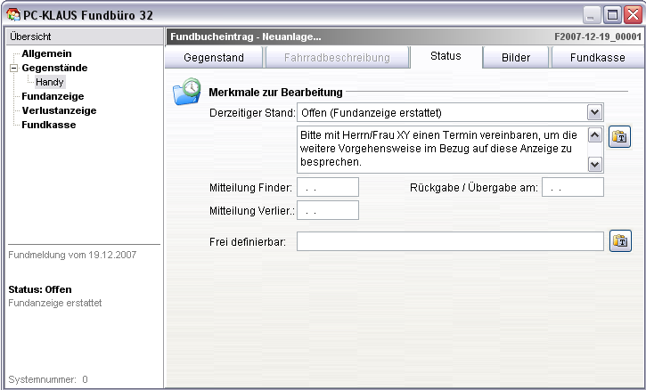Select Fundkasse in the sidebar tree
Viewport: 646px width, 390px height.
(x=49, y=125)
